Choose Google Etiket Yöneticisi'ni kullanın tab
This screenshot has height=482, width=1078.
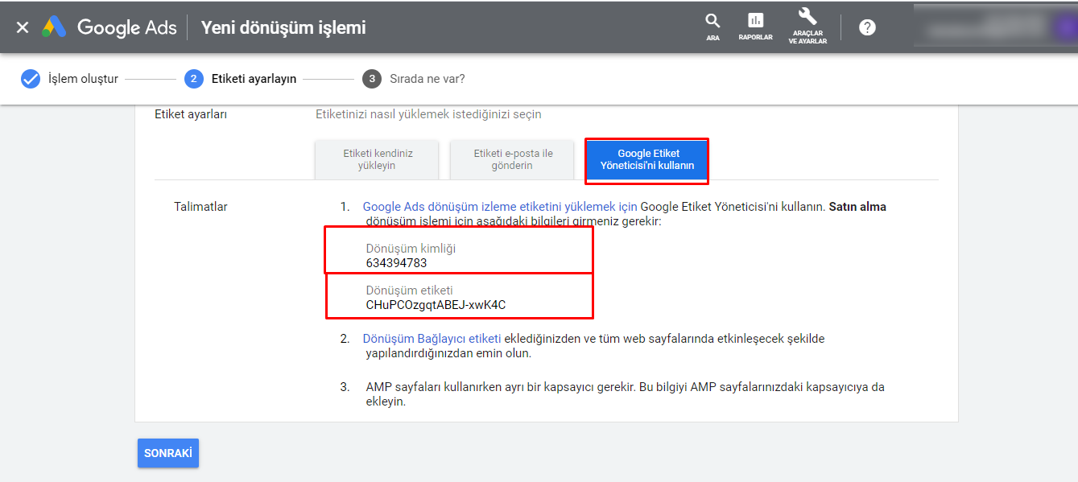coord(647,159)
